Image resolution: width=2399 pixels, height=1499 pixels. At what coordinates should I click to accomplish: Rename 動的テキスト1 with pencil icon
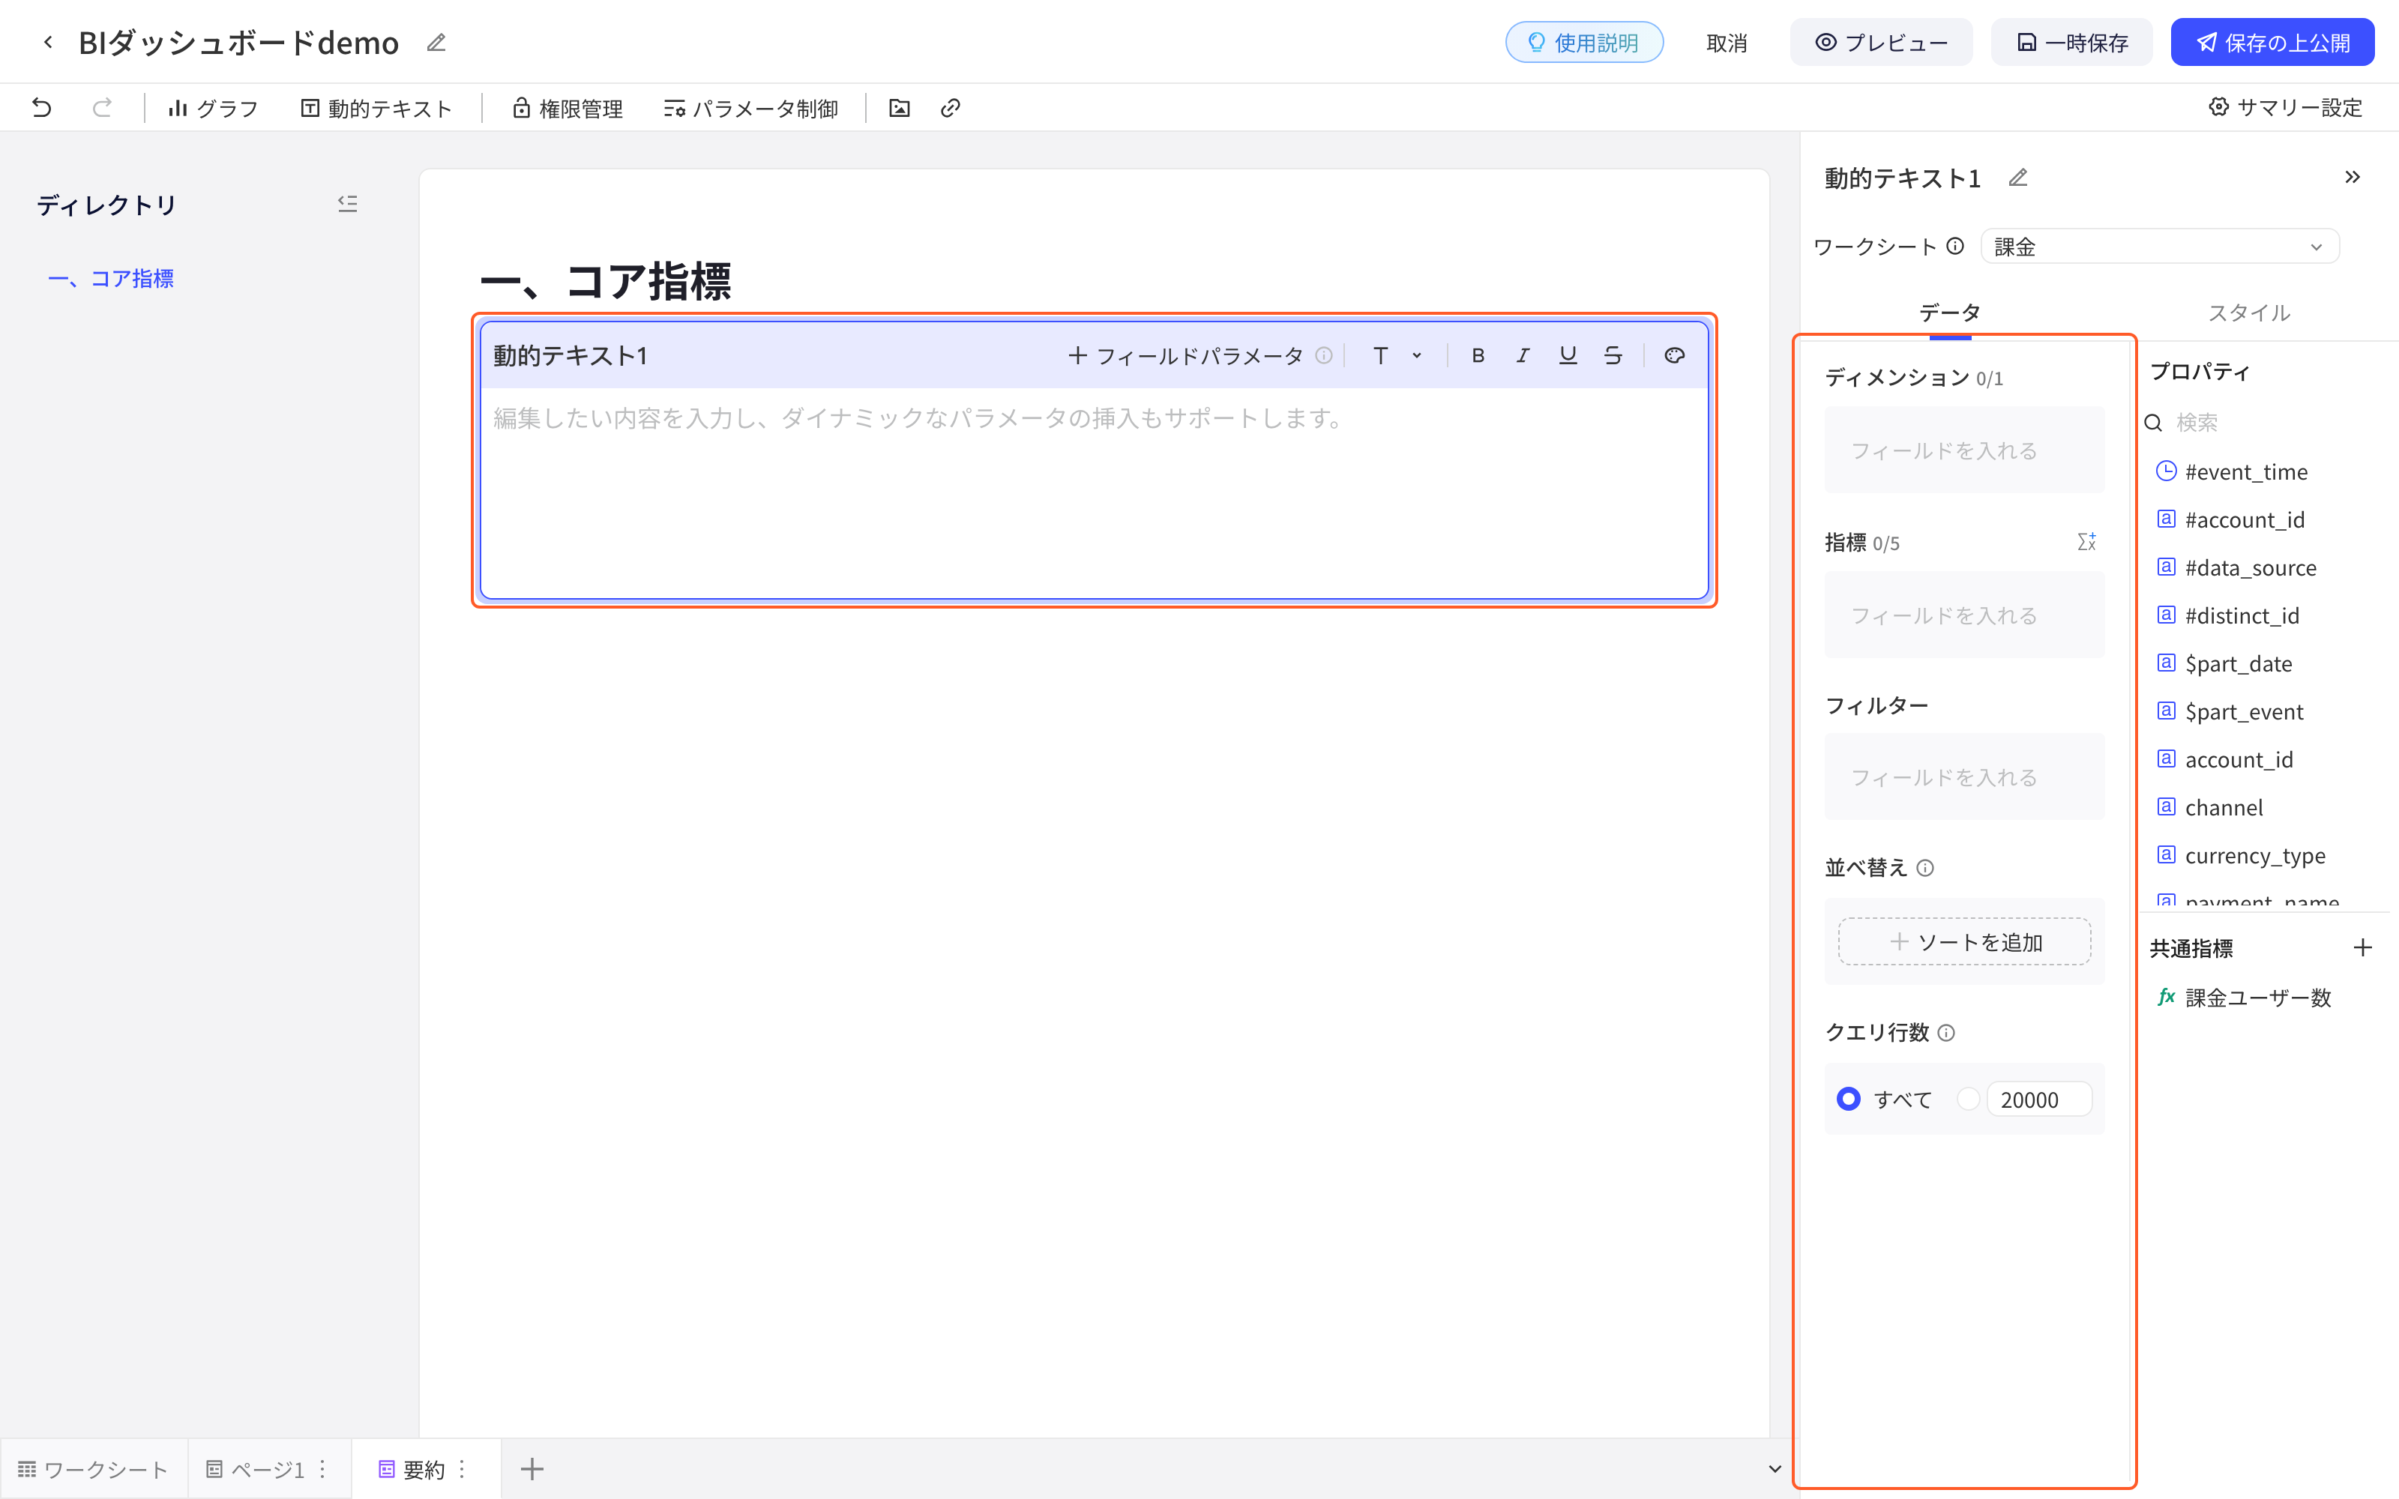(2018, 178)
